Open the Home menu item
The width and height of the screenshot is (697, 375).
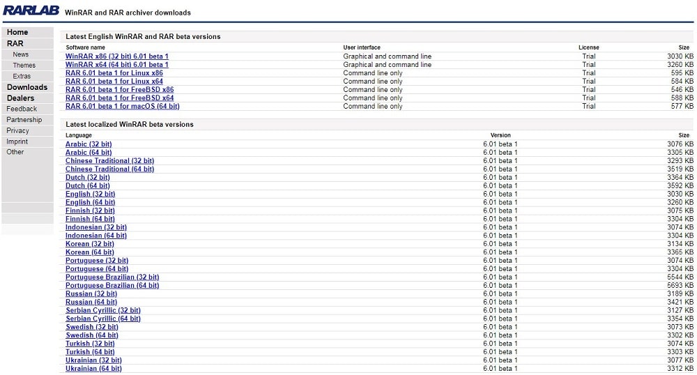pos(17,33)
